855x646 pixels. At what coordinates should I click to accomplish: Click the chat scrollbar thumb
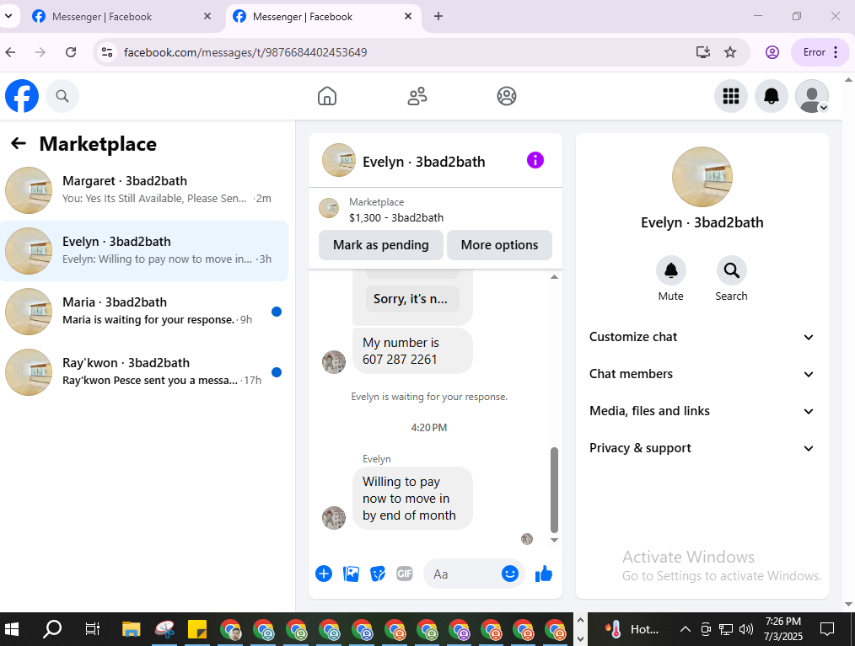tap(554, 489)
